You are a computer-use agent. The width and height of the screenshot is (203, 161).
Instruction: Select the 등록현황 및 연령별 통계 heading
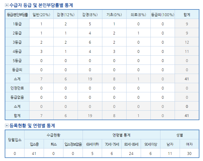click(x=32, y=125)
